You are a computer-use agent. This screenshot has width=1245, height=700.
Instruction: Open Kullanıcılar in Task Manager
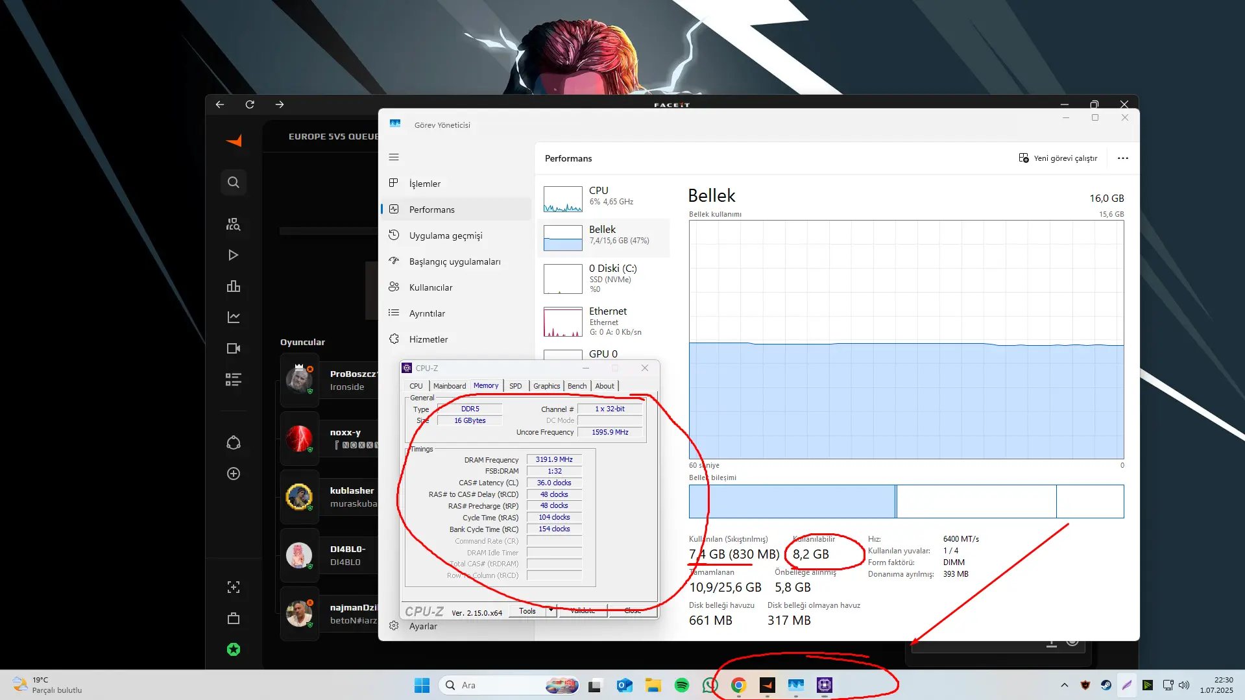coord(456,287)
